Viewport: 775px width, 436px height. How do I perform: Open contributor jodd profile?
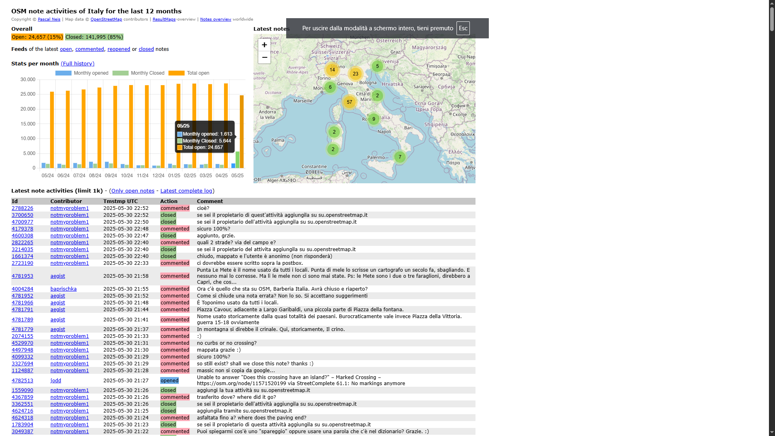click(56, 381)
